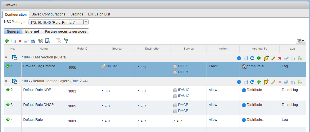Toggle the green checkmark of Default Rule DHCP

(8, 105)
